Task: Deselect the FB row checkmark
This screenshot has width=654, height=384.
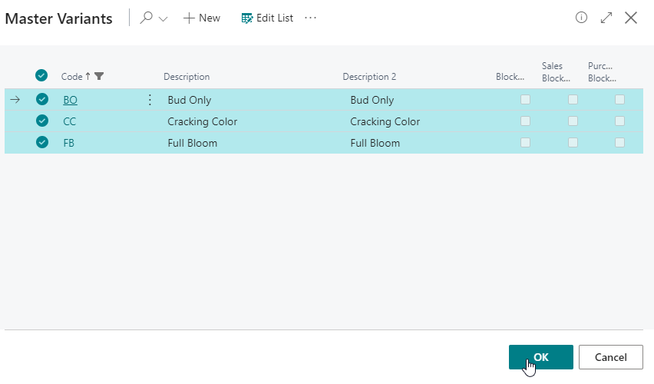Action: coord(42,142)
